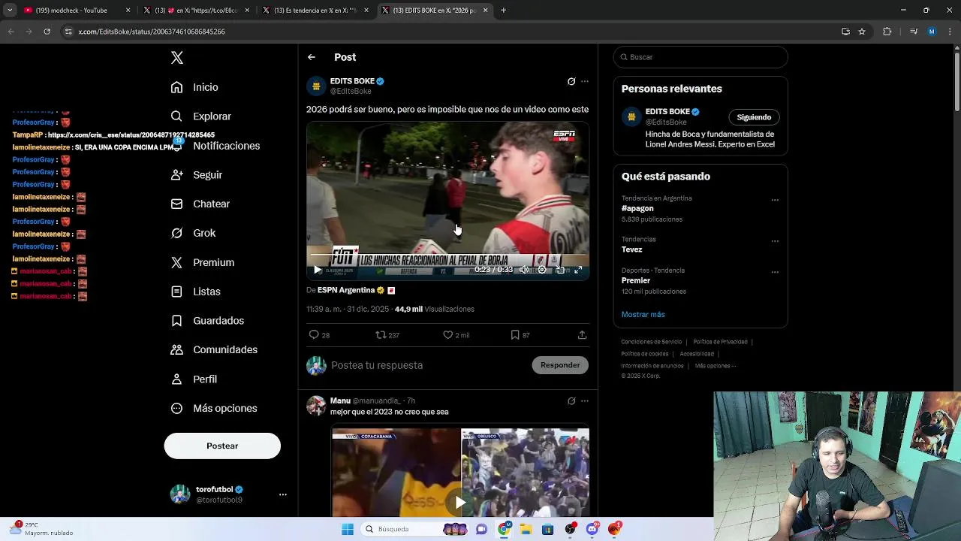The width and height of the screenshot is (961, 541).
Task: Click the Listas icon in sidebar
Action: click(x=176, y=292)
